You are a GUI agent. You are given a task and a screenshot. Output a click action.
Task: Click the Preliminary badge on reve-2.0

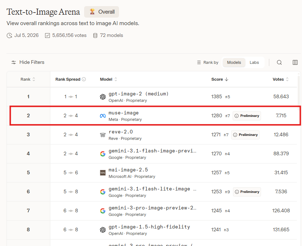click(x=245, y=135)
